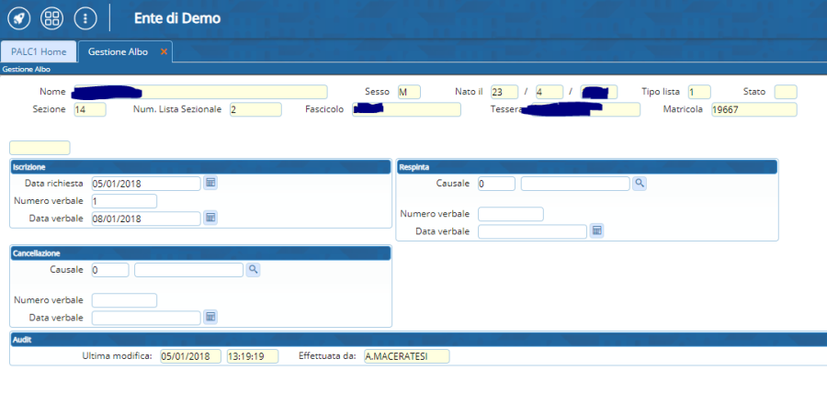
Task: Click the empty Stato field
Action: pos(786,92)
